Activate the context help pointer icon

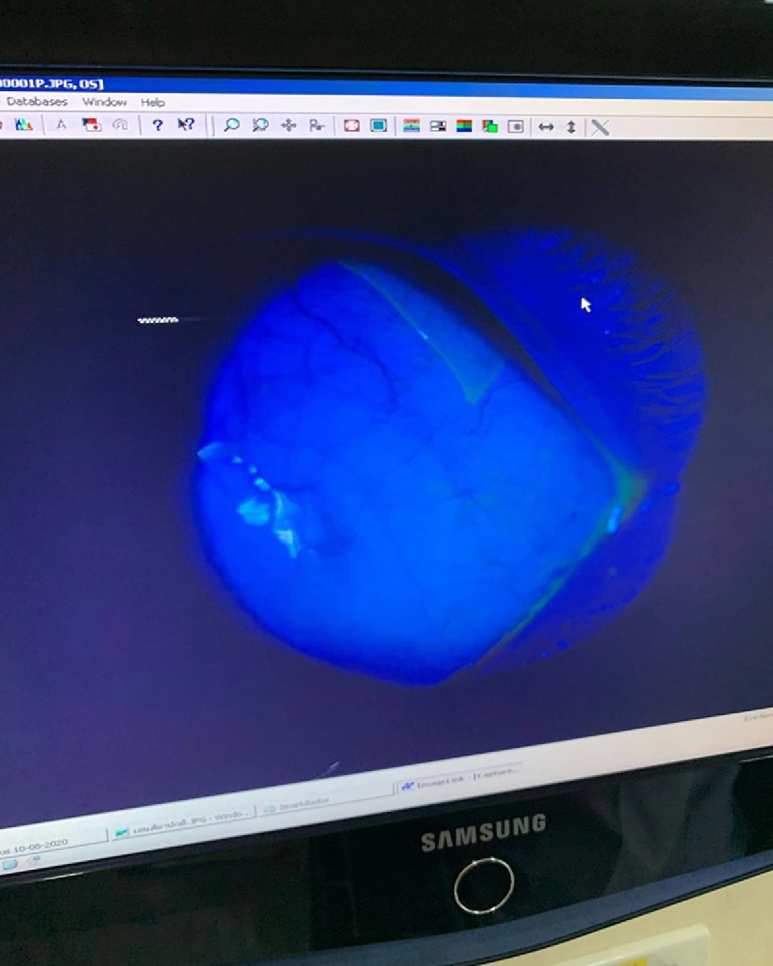click(186, 124)
